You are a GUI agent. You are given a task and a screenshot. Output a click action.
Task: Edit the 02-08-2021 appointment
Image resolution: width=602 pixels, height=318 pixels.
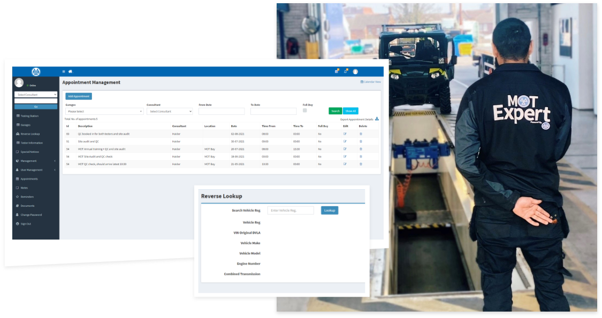click(345, 134)
